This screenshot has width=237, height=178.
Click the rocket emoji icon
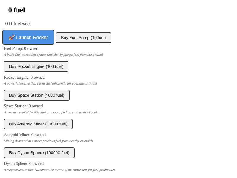(12, 38)
